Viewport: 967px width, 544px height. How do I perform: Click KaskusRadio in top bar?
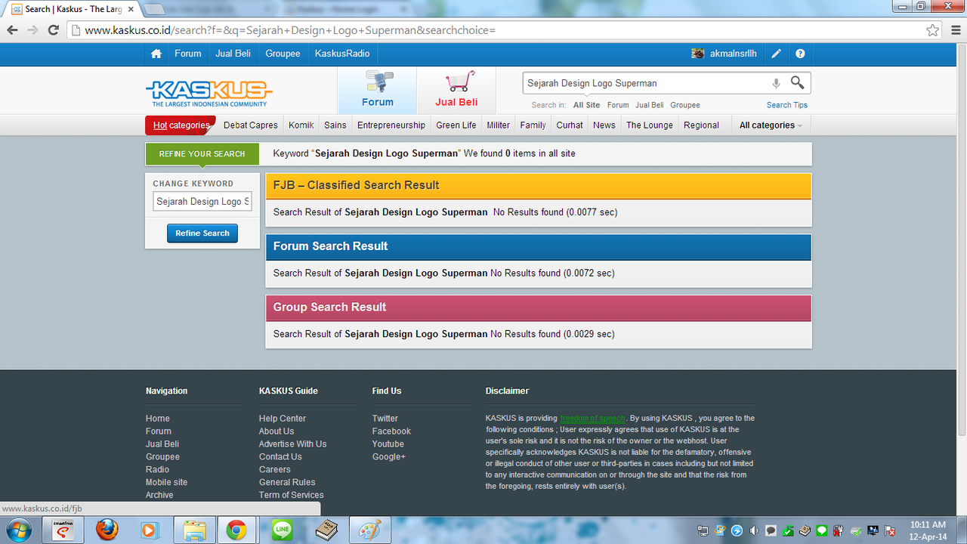point(342,54)
